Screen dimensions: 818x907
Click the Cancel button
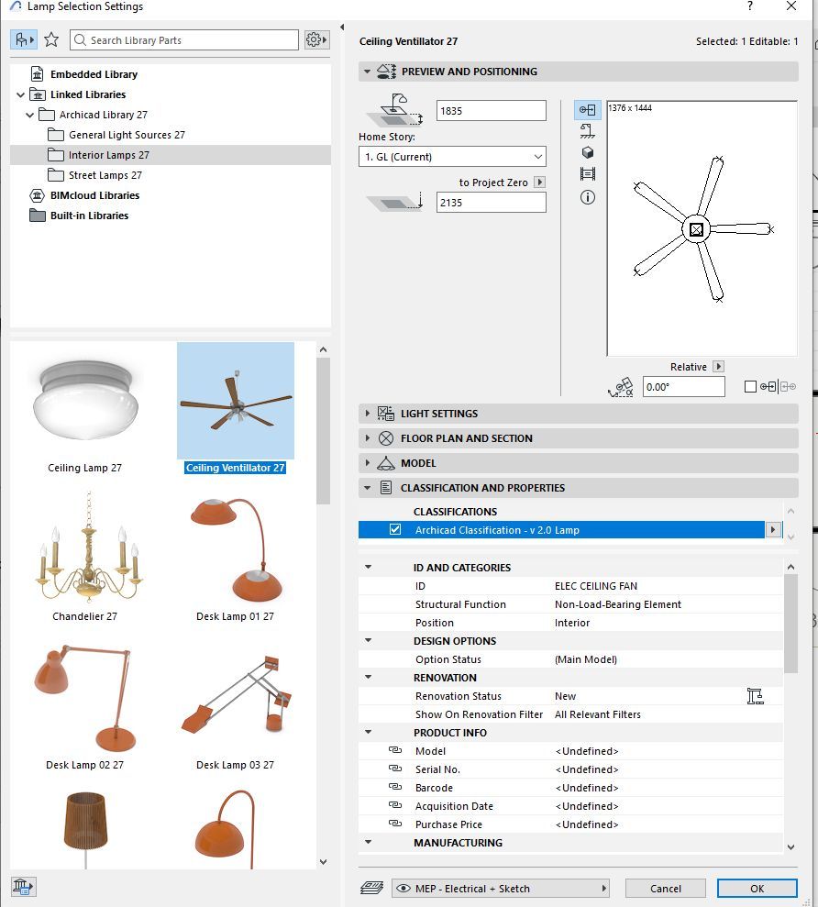coord(665,889)
